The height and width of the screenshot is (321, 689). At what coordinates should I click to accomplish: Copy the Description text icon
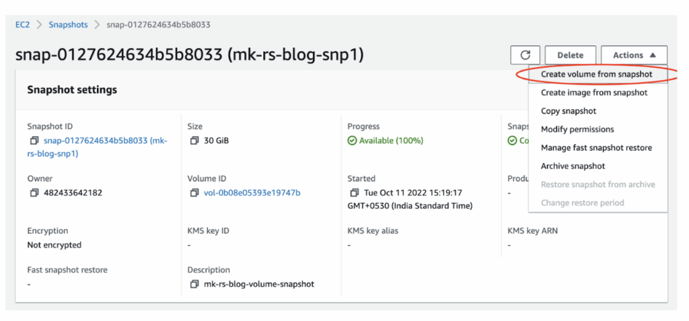[194, 284]
